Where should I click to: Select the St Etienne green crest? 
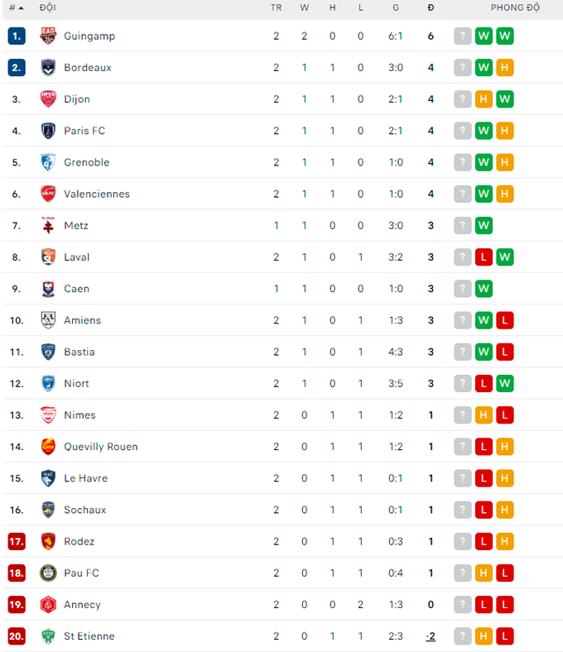pos(48,636)
